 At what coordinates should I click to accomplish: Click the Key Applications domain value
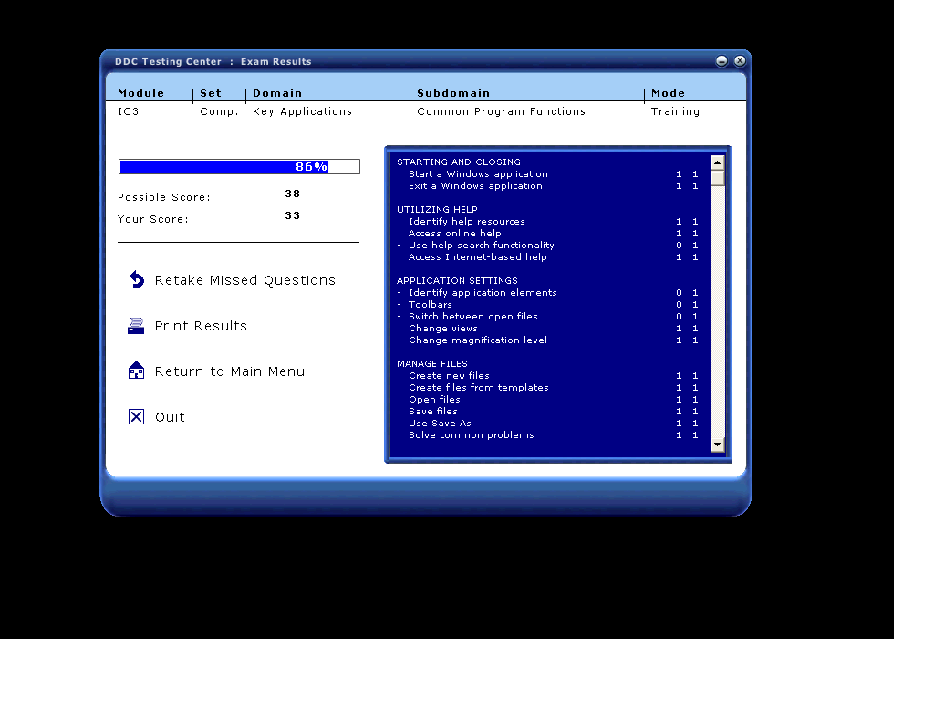click(x=302, y=111)
